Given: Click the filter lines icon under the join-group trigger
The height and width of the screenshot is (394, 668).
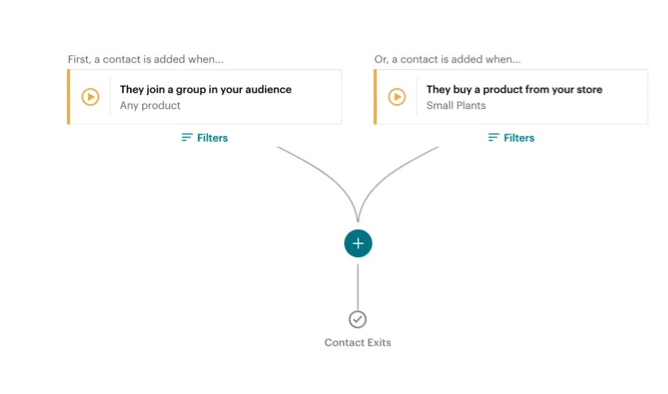Looking at the screenshot, I should tap(187, 138).
